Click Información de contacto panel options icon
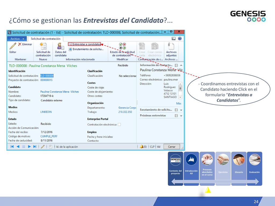 [x=176, y=65]
